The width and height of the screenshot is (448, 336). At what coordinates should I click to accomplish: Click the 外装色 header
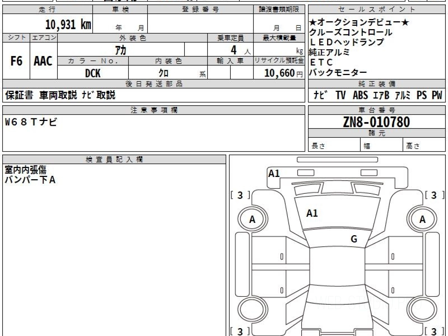pos(133,38)
